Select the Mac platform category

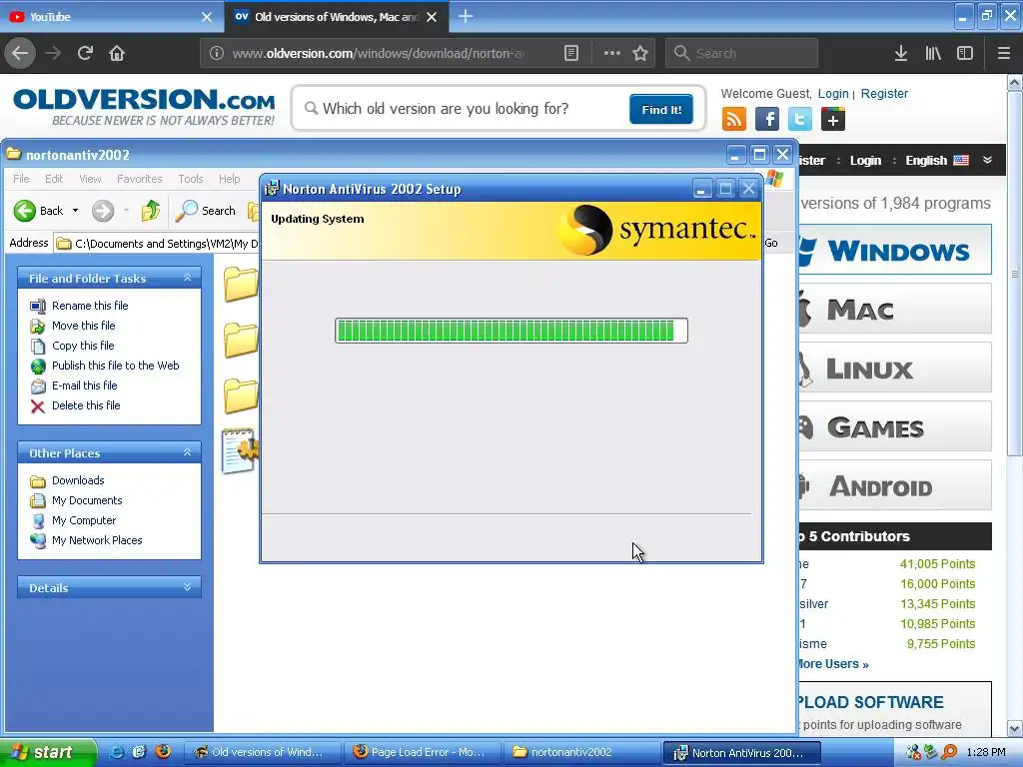(x=894, y=309)
